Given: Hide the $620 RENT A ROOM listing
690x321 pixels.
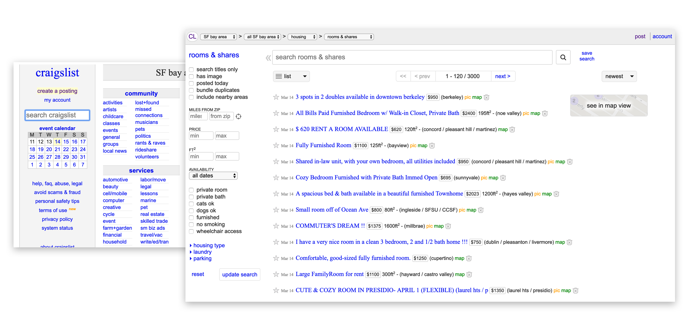Looking at the screenshot, I should (512, 129).
